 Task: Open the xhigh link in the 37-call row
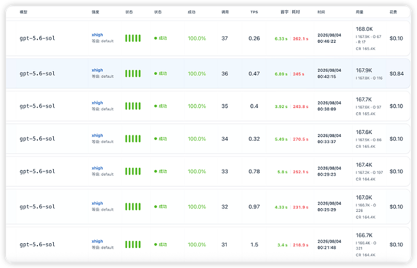pos(97,35)
